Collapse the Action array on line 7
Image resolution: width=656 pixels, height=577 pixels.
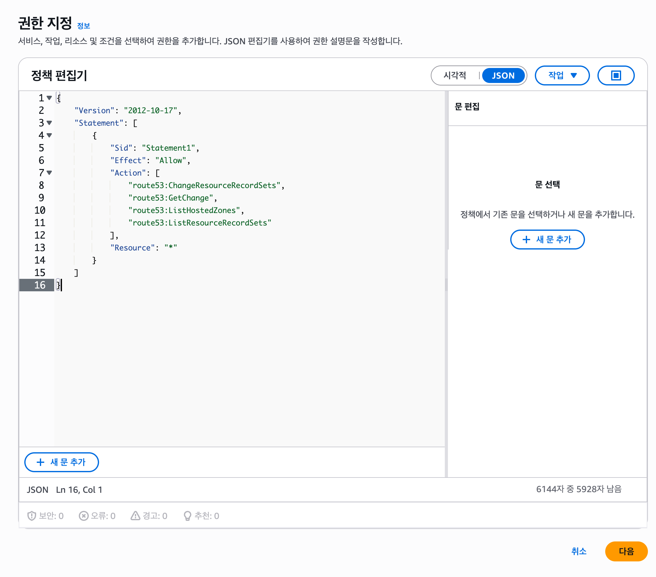[x=49, y=173]
